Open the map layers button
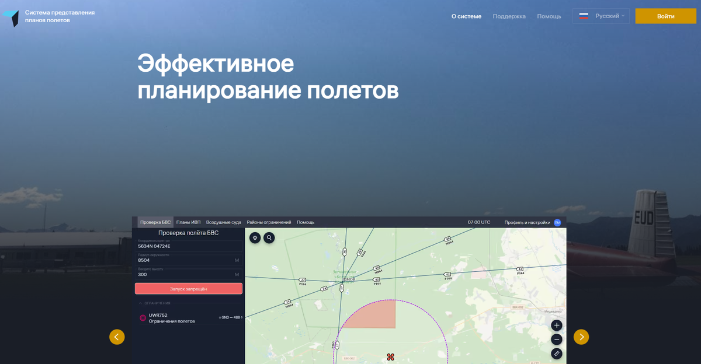Screen dimensions: 701x364 click(255, 237)
